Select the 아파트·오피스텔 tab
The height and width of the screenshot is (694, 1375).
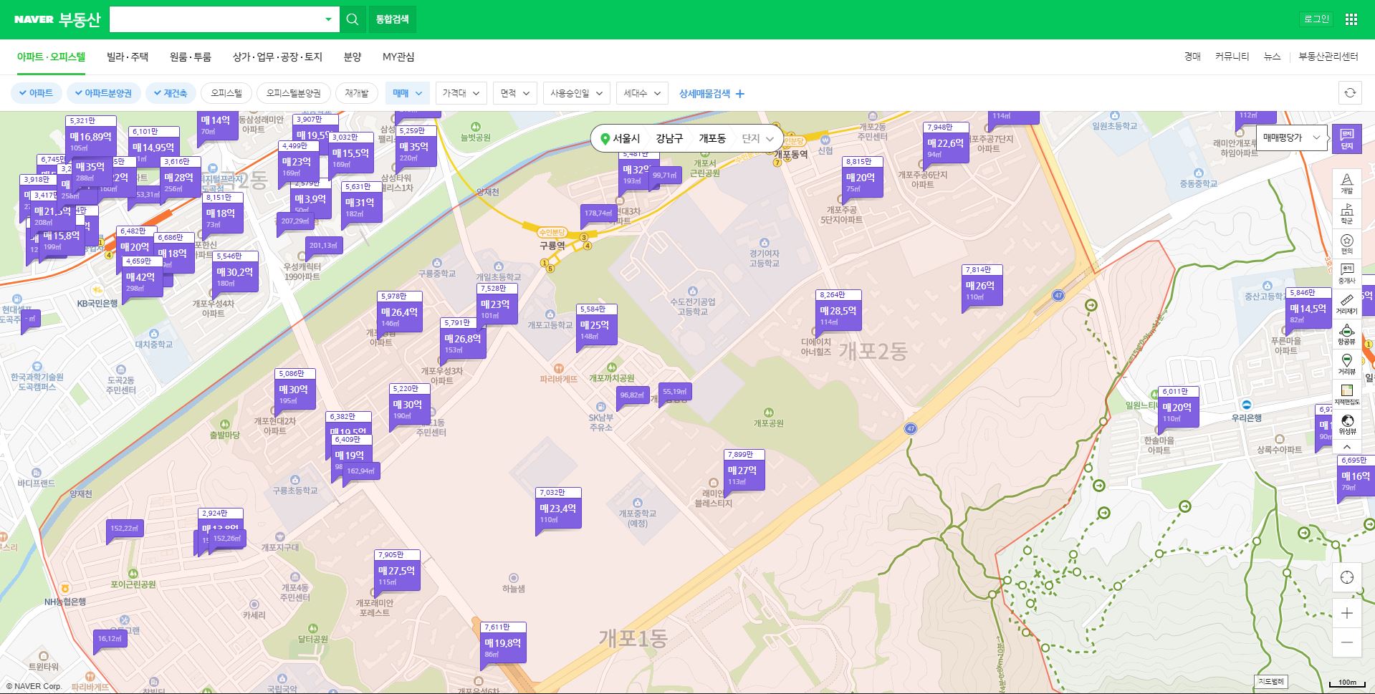tap(51, 57)
